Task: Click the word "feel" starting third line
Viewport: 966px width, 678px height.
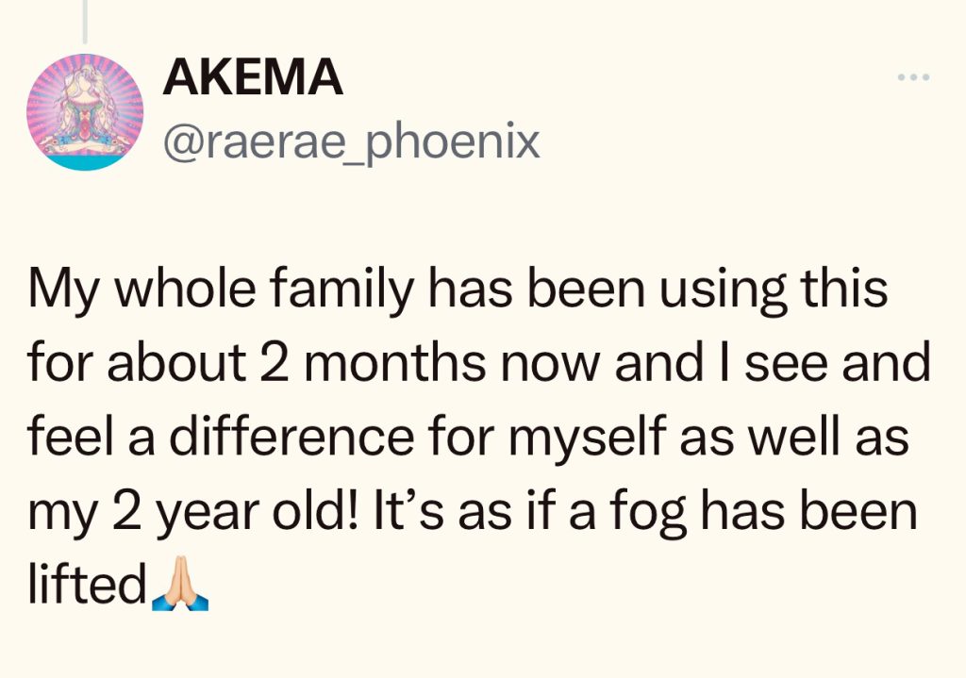Action: [65, 437]
